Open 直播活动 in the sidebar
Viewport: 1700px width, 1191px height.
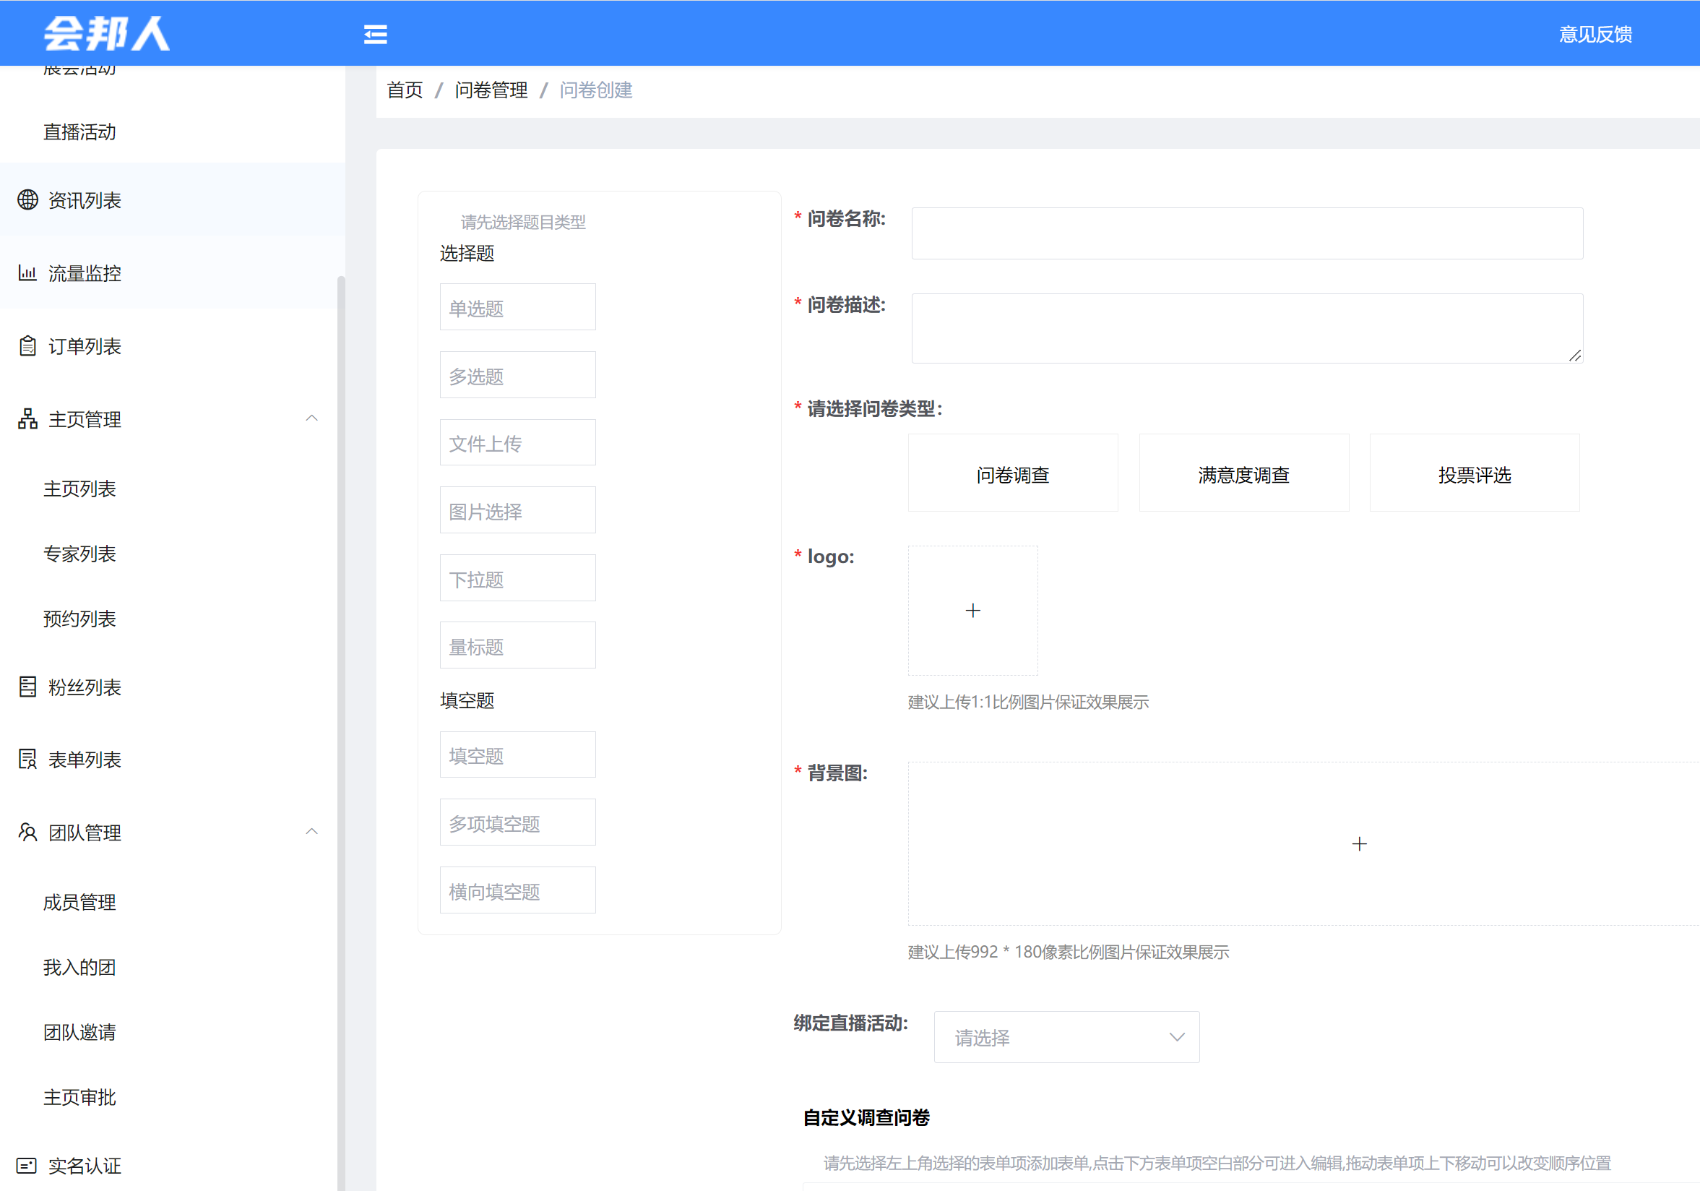[x=80, y=132]
